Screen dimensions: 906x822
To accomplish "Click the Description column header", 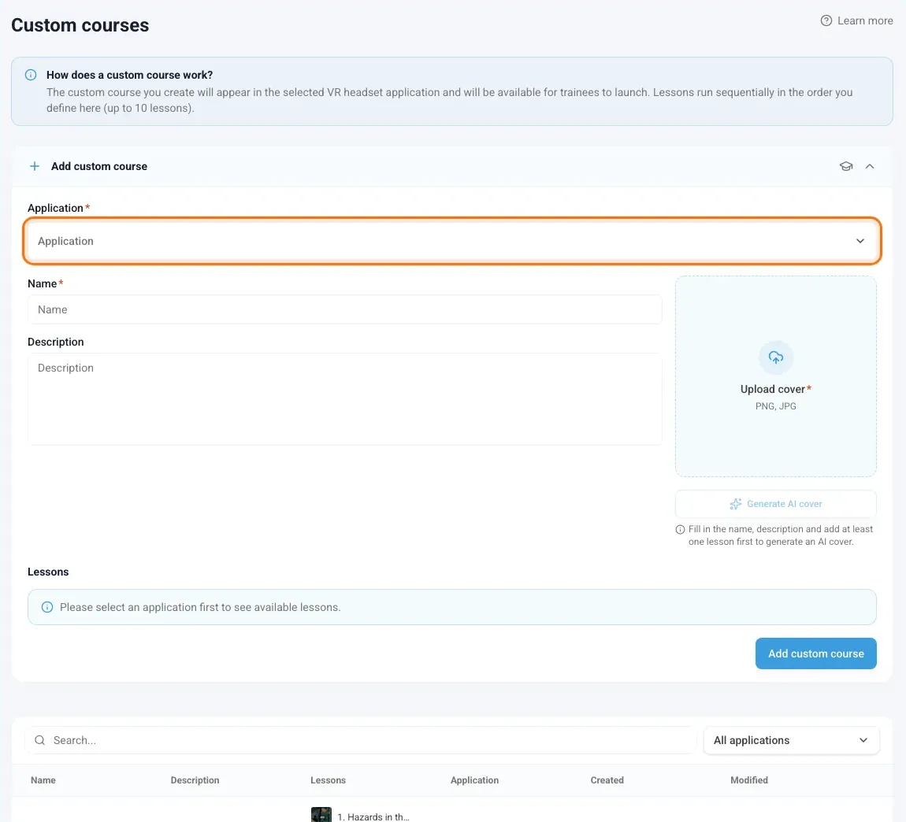I will tap(195, 779).
